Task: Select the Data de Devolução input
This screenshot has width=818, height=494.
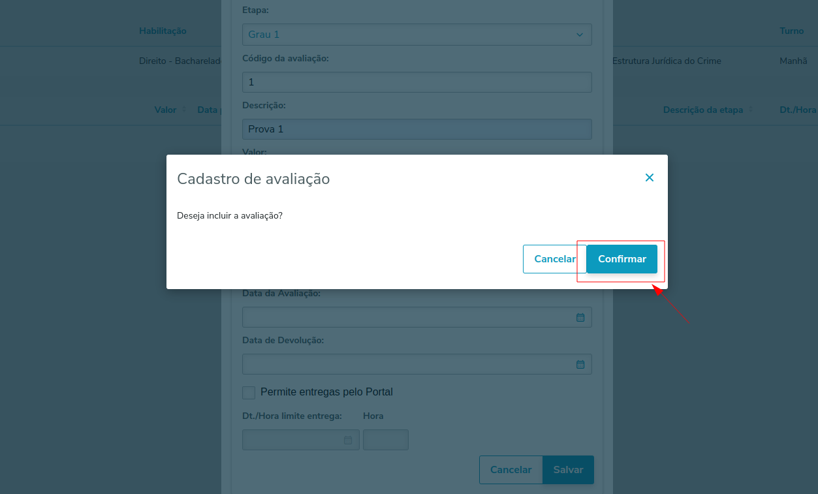Action: (408, 364)
